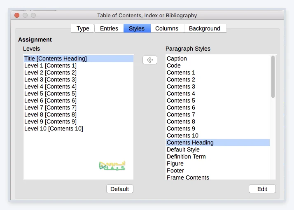Select the Columns tab
Screen dimensions: 294x210
(167, 28)
